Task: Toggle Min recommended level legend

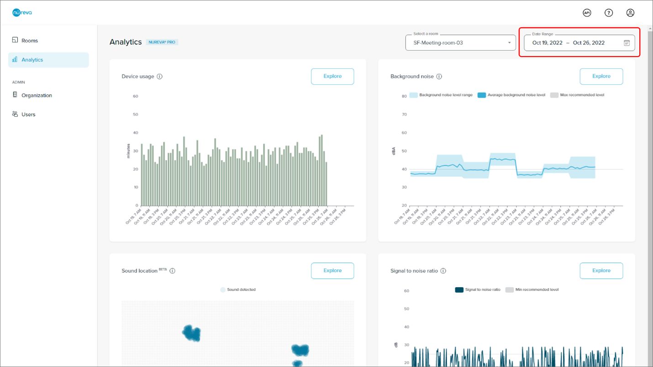Action: click(532, 290)
